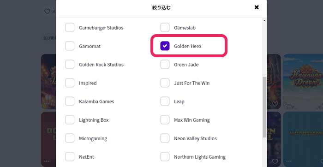This screenshot has height=167, width=323.
Task: Click the filter list scrollbar thumb
Action: pyautogui.click(x=264, y=107)
